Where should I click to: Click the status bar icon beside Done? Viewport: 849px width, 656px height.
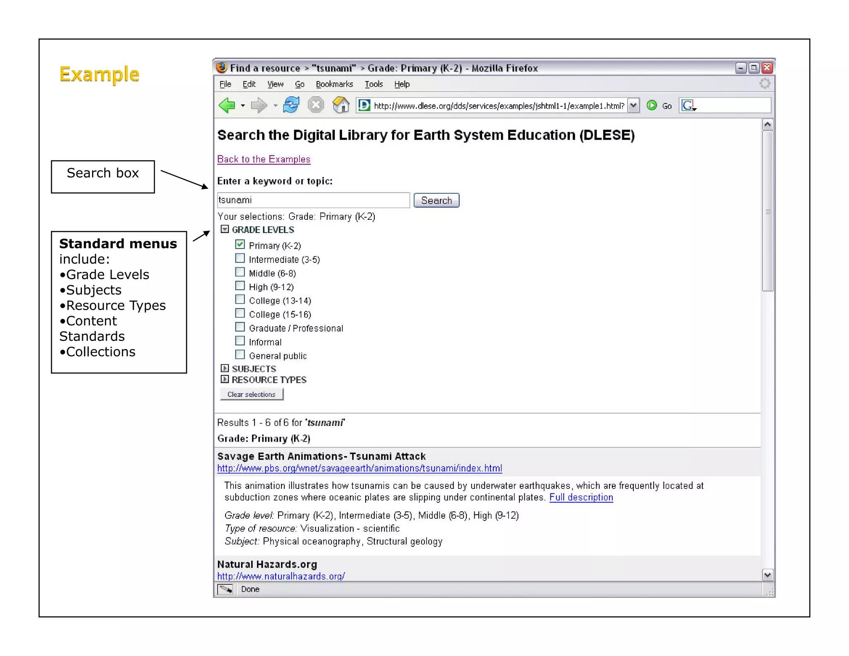tap(226, 589)
